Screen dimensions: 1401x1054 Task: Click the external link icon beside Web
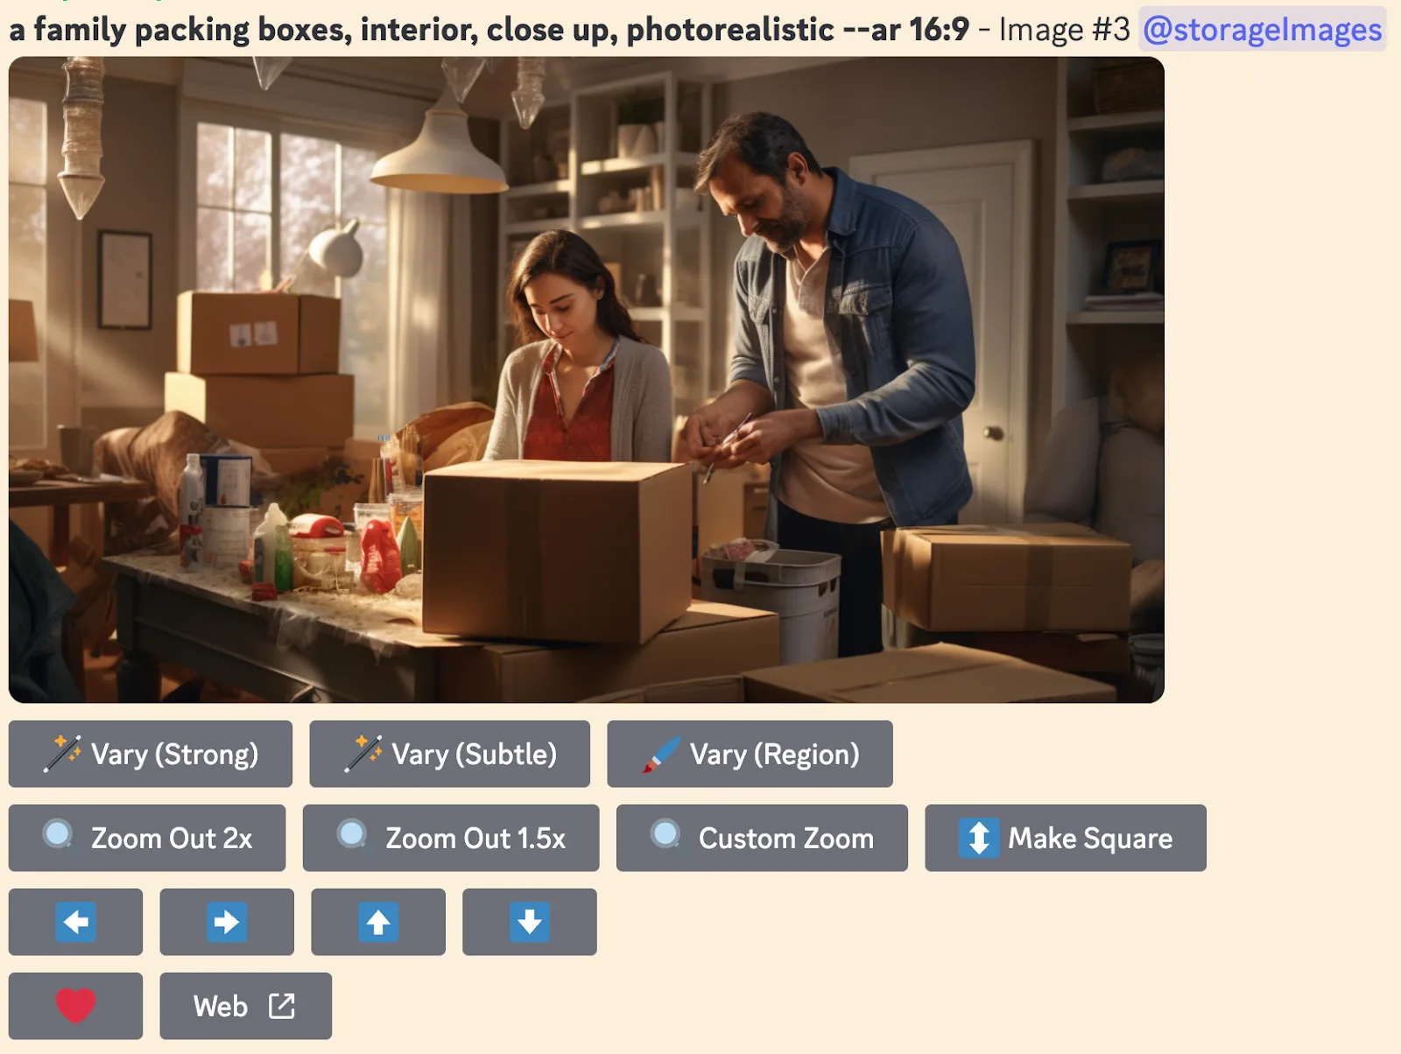point(282,1006)
